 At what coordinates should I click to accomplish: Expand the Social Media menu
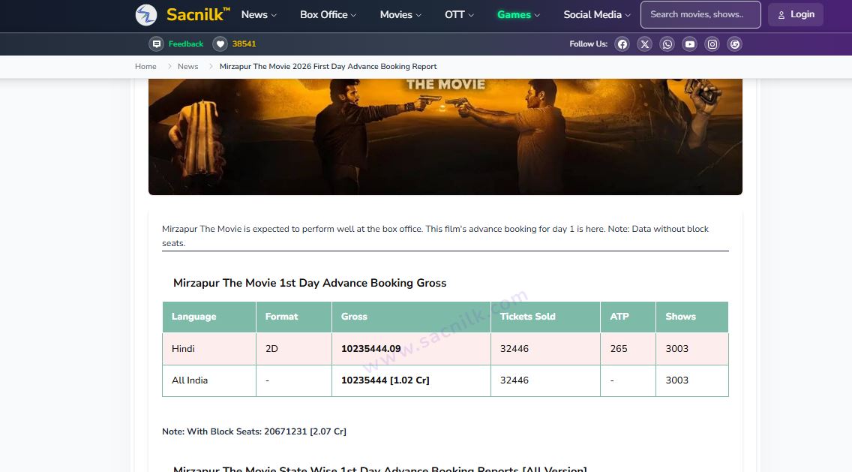(x=596, y=15)
